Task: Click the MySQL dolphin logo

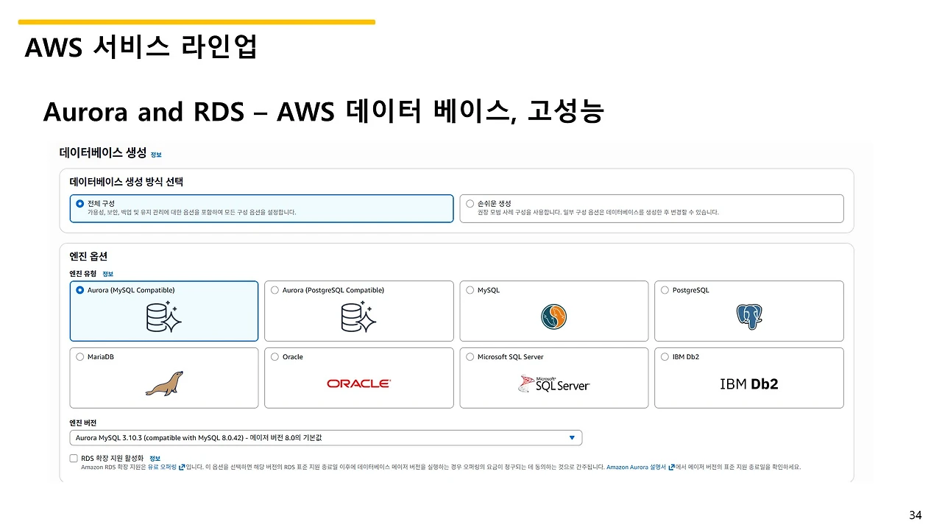Action: pos(553,317)
